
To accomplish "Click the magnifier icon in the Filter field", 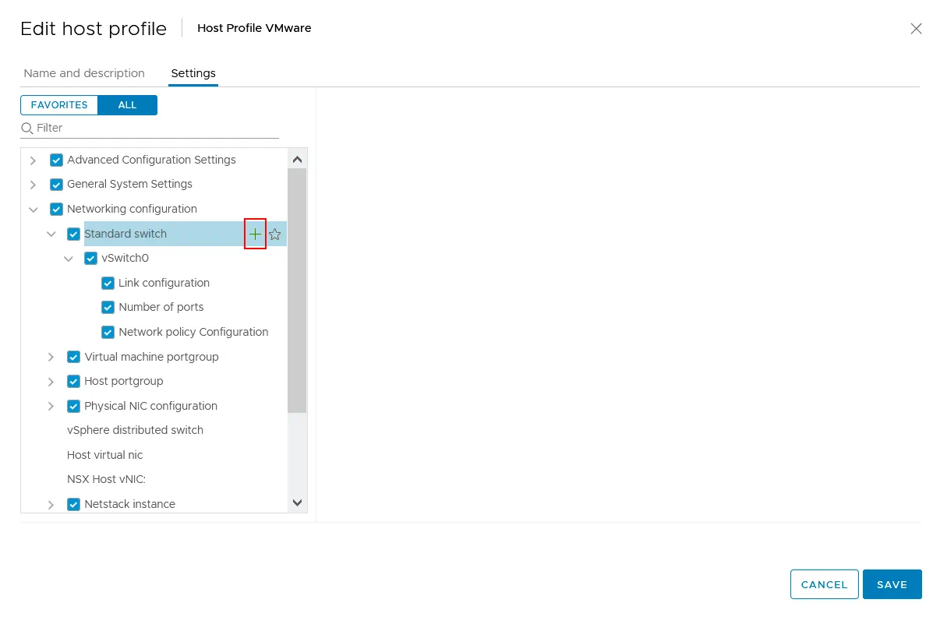I will coord(27,128).
